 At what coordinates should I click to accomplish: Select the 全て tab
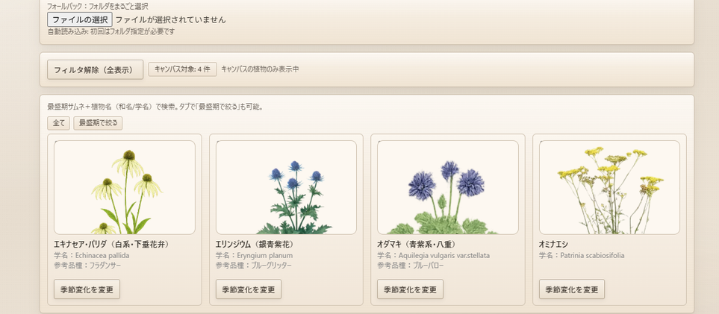(58, 123)
